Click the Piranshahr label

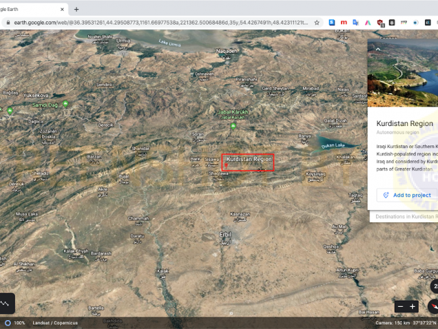(246, 80)
